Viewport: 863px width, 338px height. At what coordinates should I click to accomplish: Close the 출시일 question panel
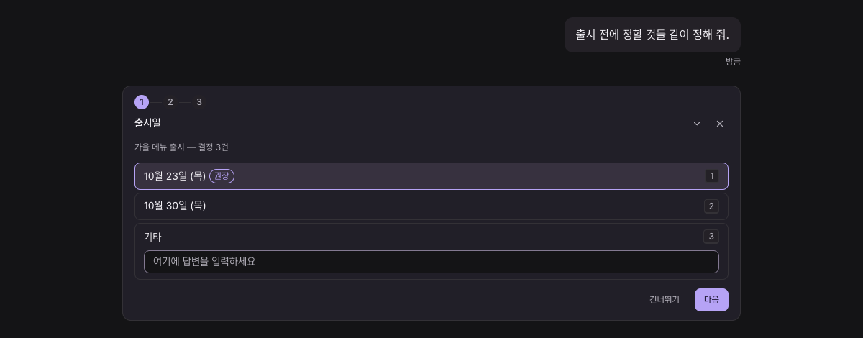720,124
